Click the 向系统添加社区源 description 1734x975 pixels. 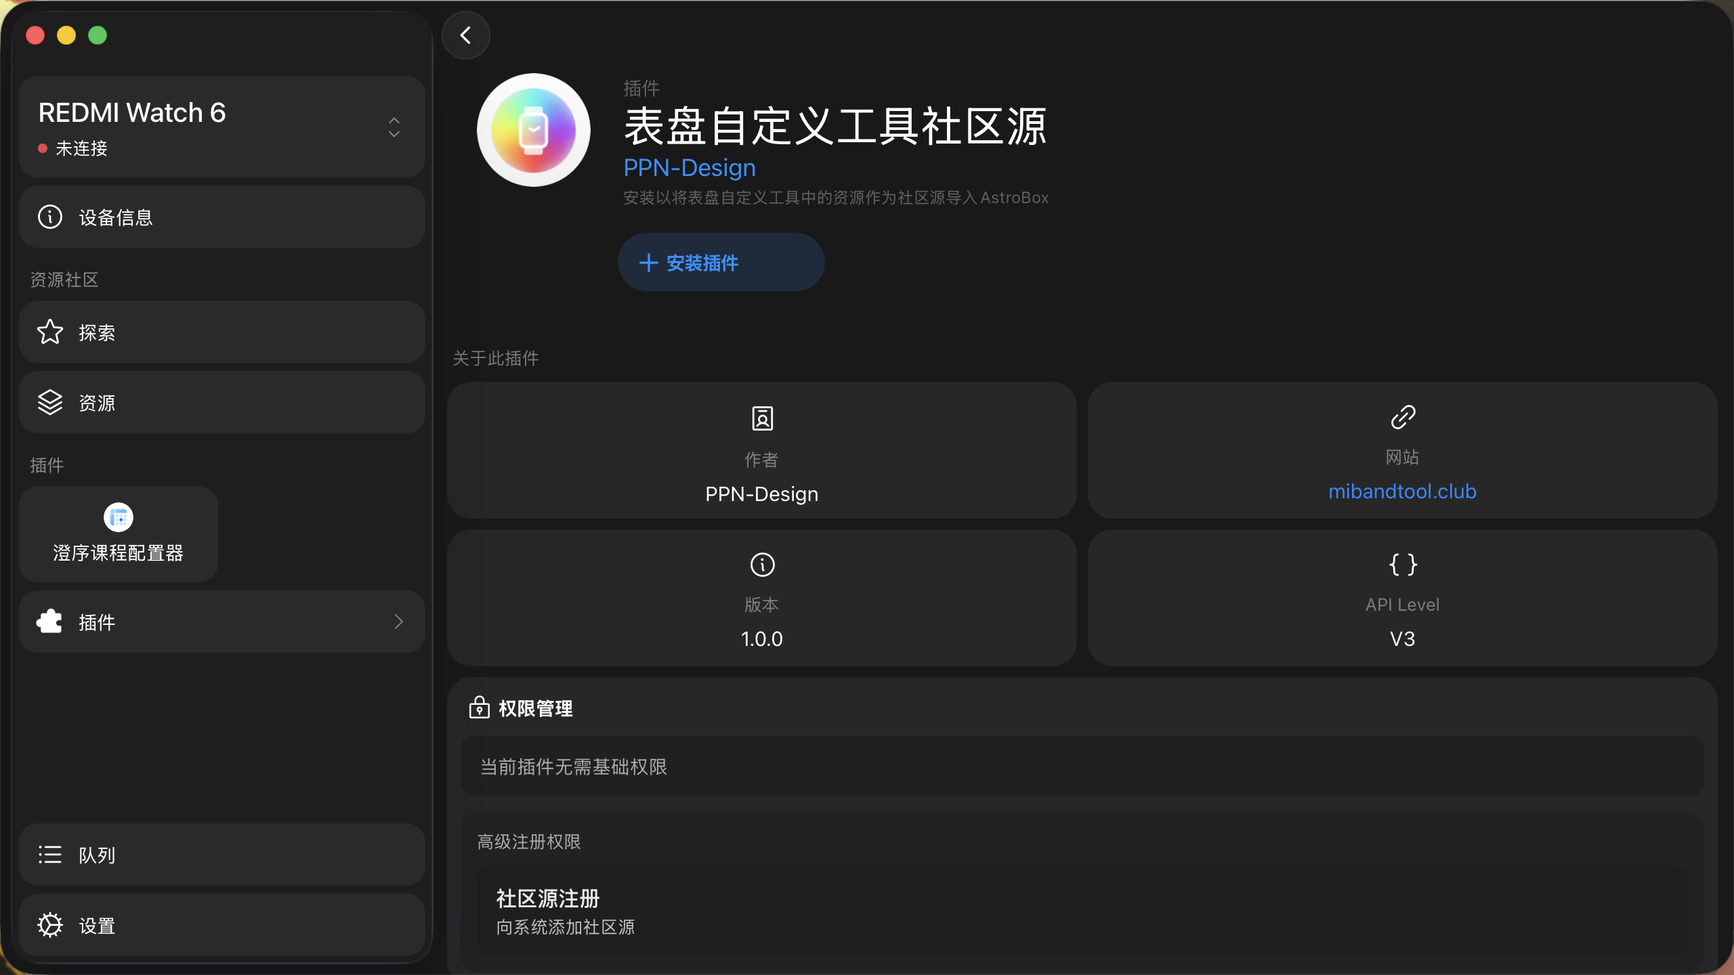point(565,927)
